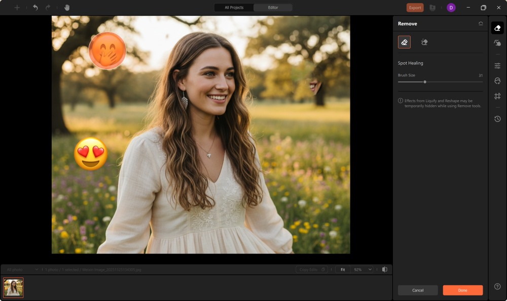This screenshot has height=301, width=507.
Task: Open the zoom percentage dropdown
Action: (361, 269)
